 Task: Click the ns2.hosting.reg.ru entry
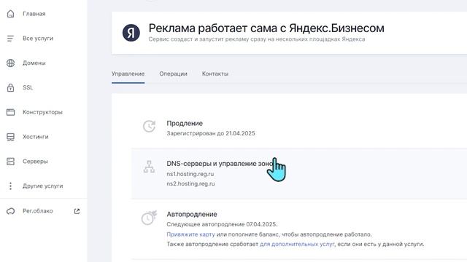[190, 184]
